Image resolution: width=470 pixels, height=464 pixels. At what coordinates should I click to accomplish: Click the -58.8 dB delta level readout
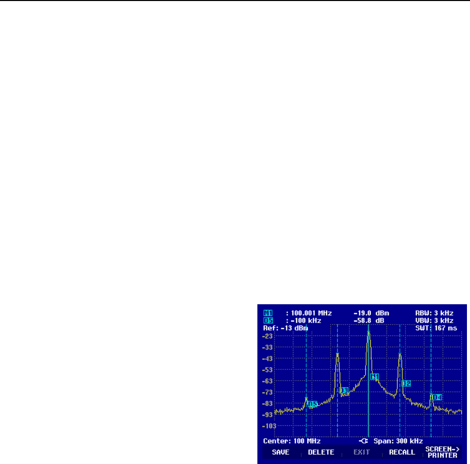tap(369, 321)
